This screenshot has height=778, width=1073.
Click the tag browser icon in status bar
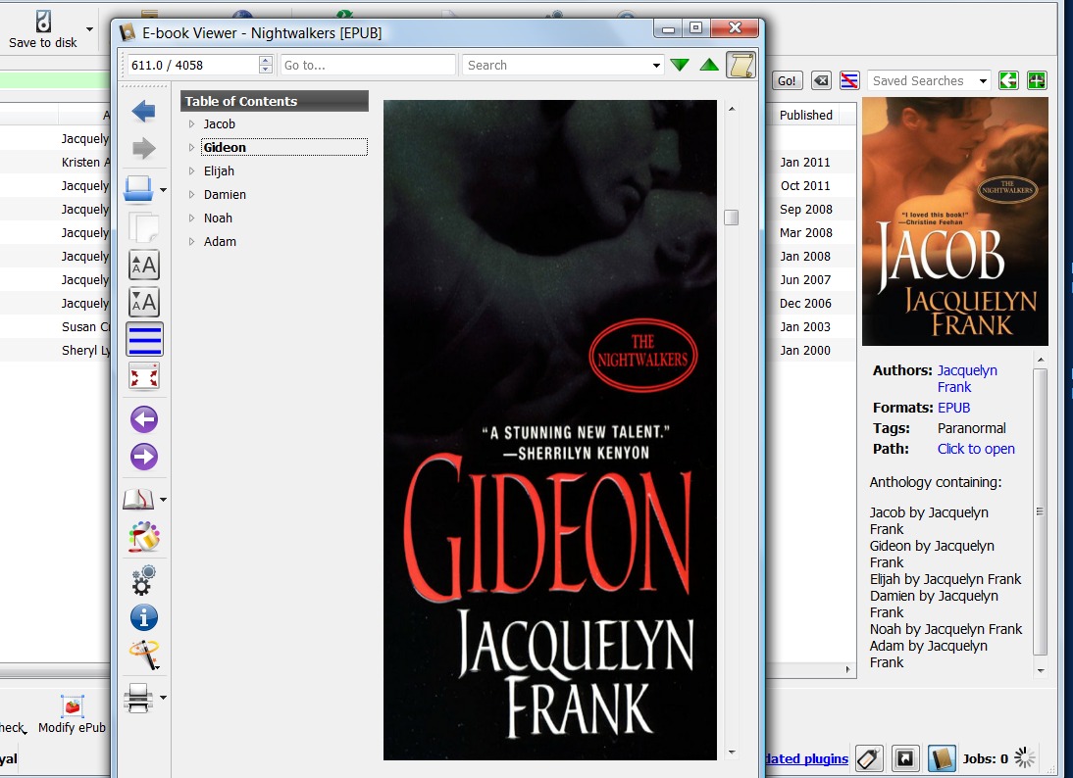point(868,758)
